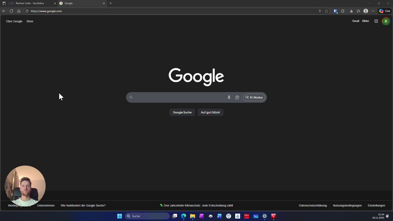The image size is (393, 221).
Task: Open File Explorer from the taskbar
Action: (193, 216)
